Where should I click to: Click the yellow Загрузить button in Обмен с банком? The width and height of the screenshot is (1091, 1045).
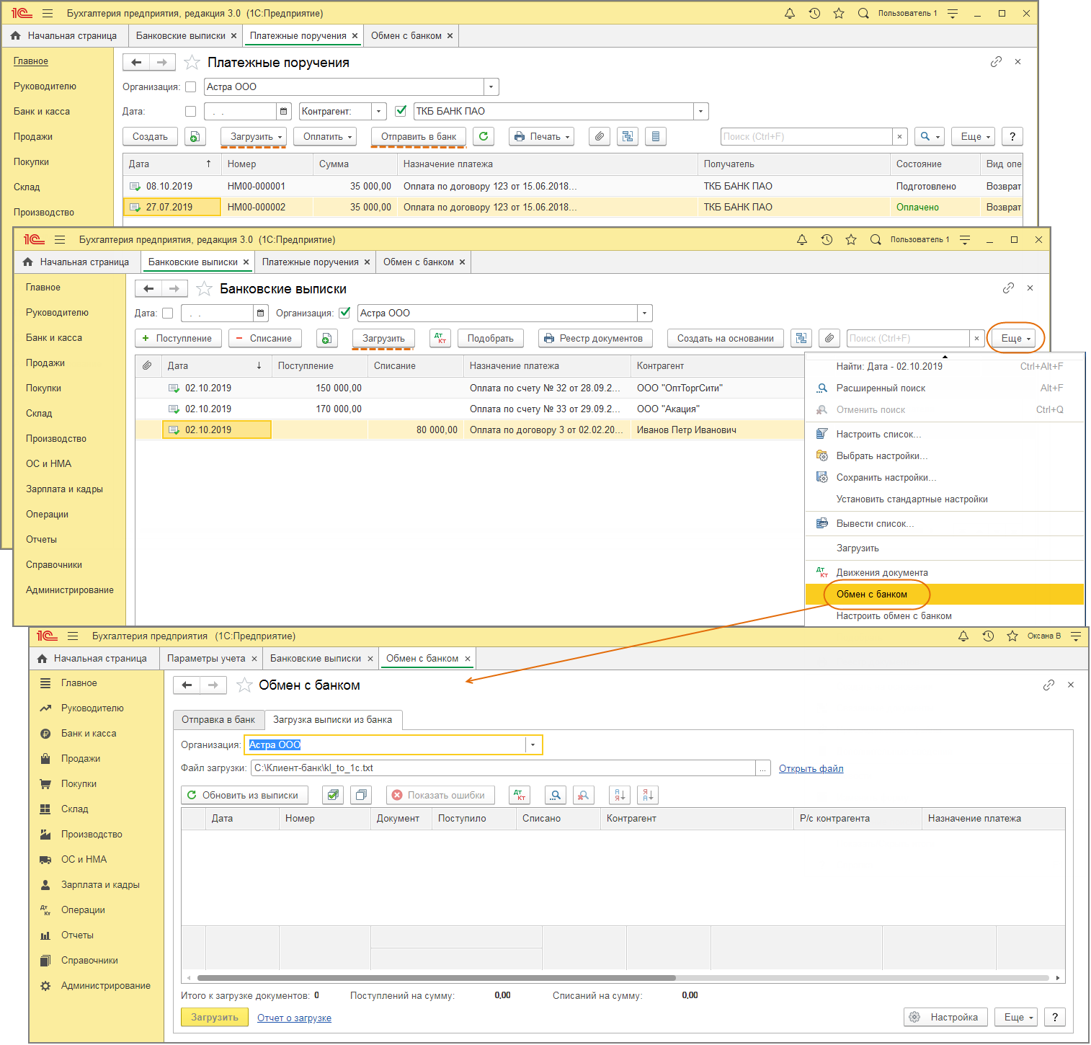214,1017
